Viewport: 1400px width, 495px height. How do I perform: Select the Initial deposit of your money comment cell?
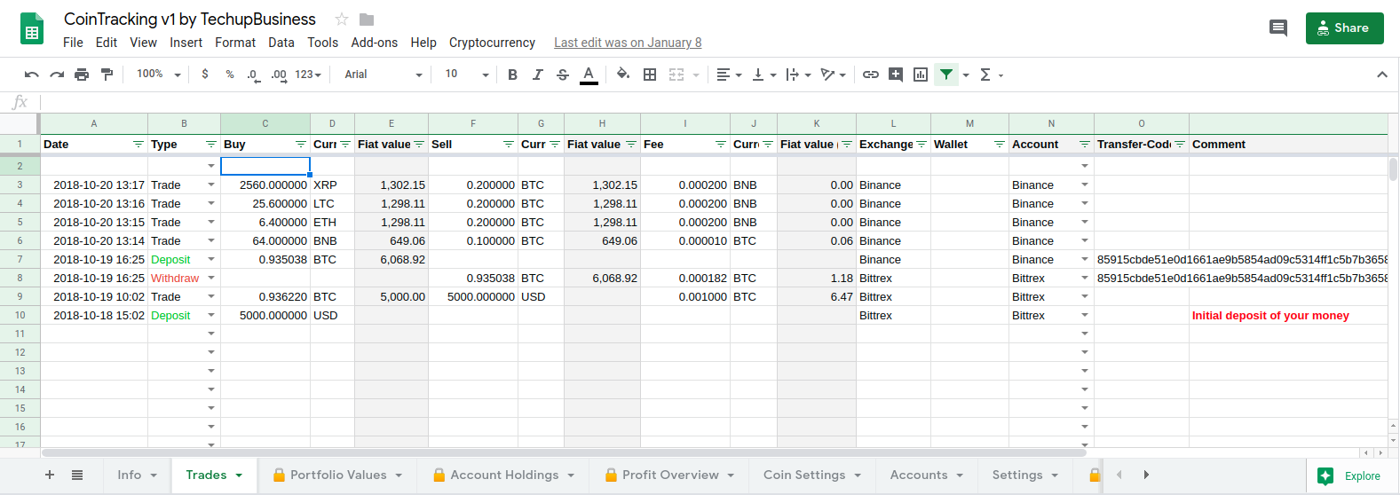pyautogui.click(x=1288, y=315)
